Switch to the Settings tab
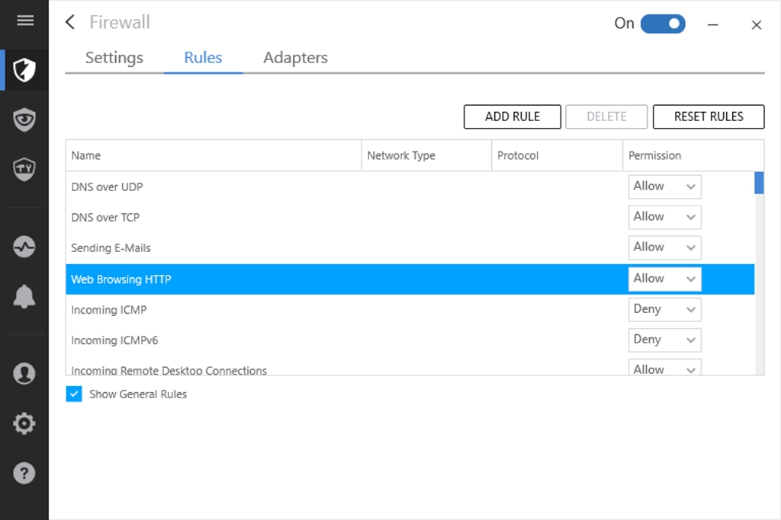 [114, 58]
